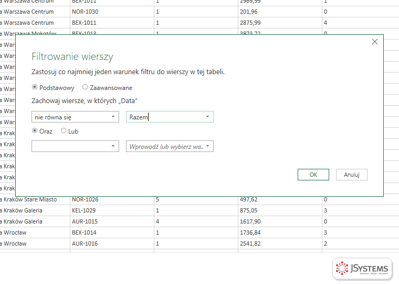Select cell 201,96 in the table

click(280, 12)
